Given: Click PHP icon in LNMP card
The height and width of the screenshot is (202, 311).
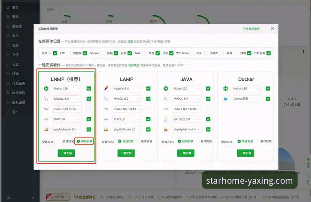Looking at the screenshot, I should tap(46, 119).
